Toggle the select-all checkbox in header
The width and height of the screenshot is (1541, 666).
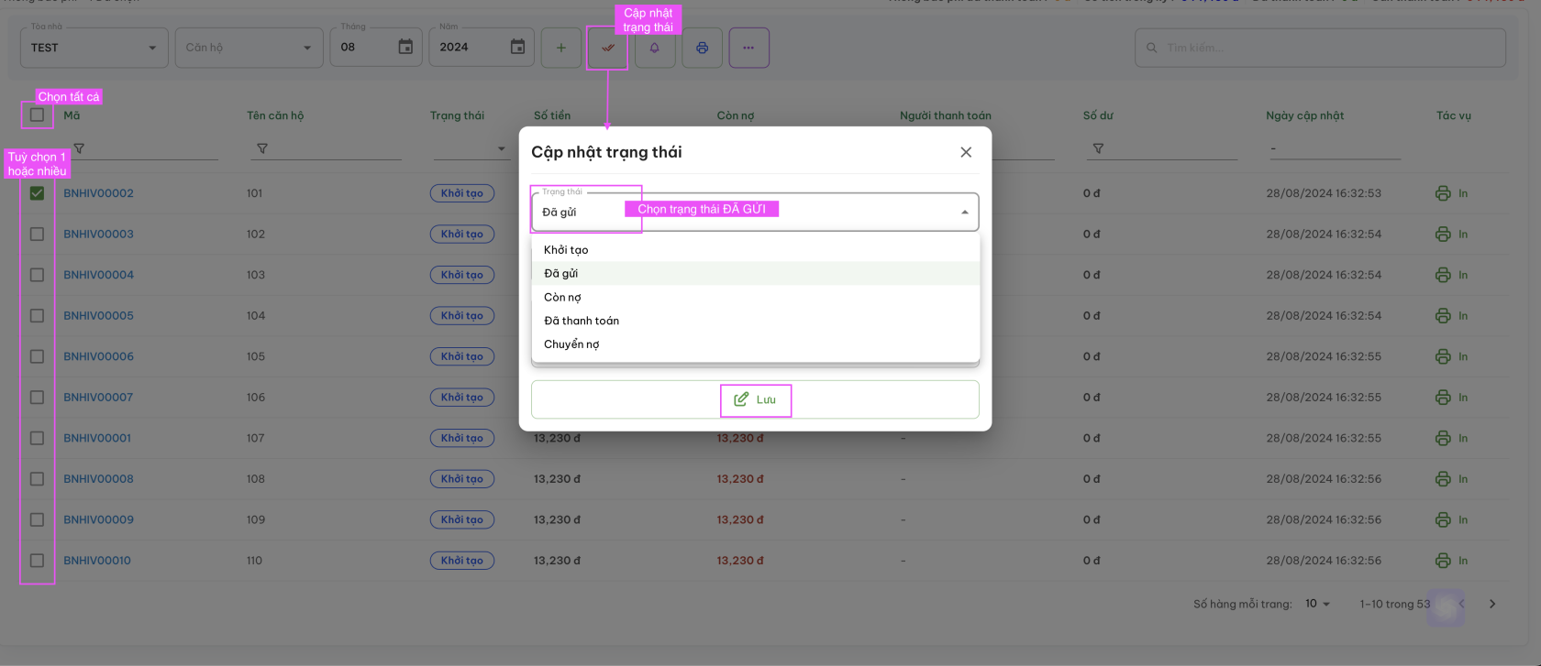pos(37,115)
